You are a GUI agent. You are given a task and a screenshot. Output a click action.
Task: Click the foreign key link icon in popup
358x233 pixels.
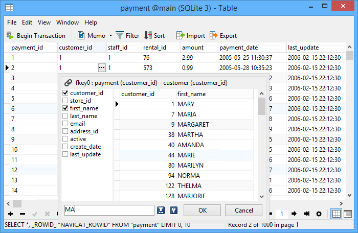(x=68, y=83)
